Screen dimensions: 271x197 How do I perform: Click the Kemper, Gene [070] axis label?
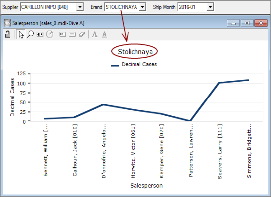[161, 151]
